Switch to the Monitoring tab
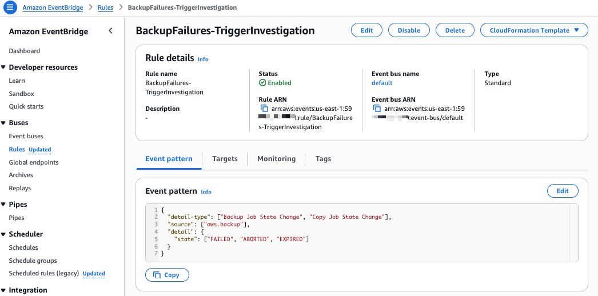This screenshot has width=598, height=296. tap(277, 158)
